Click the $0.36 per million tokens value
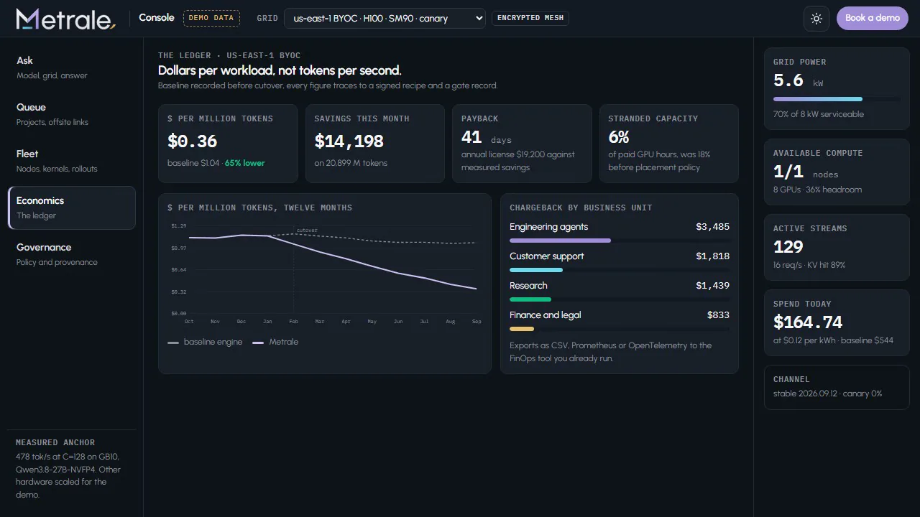The height and width of the screenshot is (517, 920). 192,141
